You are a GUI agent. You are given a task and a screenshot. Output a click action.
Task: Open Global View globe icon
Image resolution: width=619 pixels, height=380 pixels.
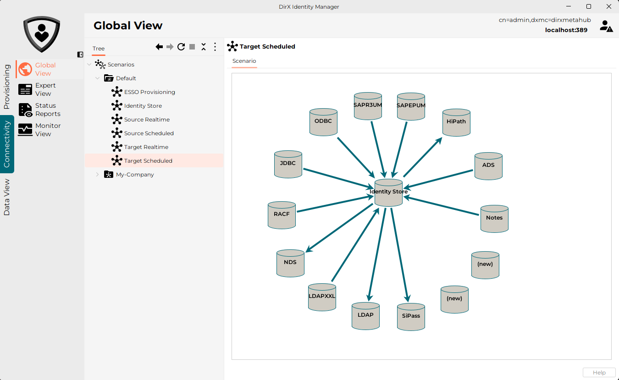[x=25, y=69]
